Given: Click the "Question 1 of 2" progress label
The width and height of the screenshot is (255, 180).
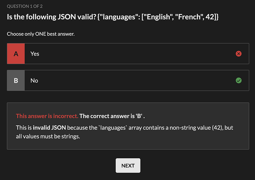Looking at the screenshot, I should (x=25, y=6).
